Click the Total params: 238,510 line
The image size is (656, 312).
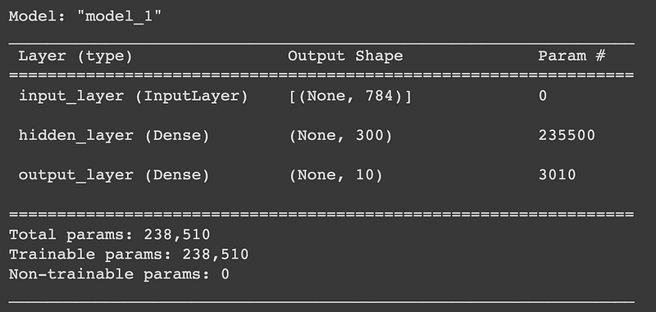[x=110, y=234]
